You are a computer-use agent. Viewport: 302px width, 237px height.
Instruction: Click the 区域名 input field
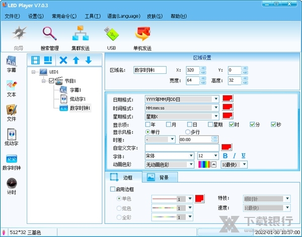(150, 70)
